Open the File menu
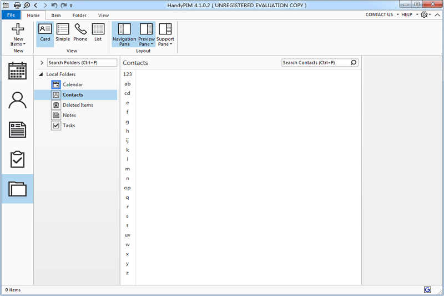The width and height of the screenshot is (444, 296). [11, 15]
